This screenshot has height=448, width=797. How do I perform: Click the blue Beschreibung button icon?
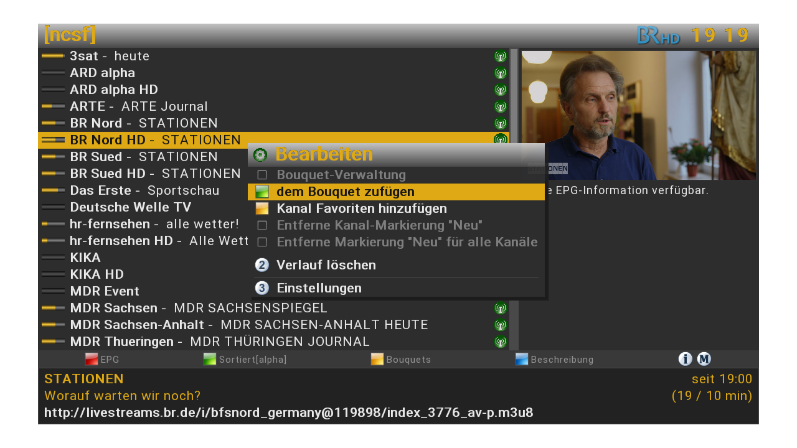[x=522, y=359]
